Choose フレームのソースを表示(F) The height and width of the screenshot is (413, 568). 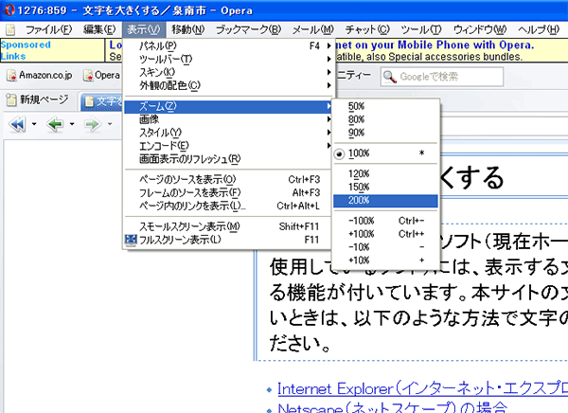tap(227, 192)
